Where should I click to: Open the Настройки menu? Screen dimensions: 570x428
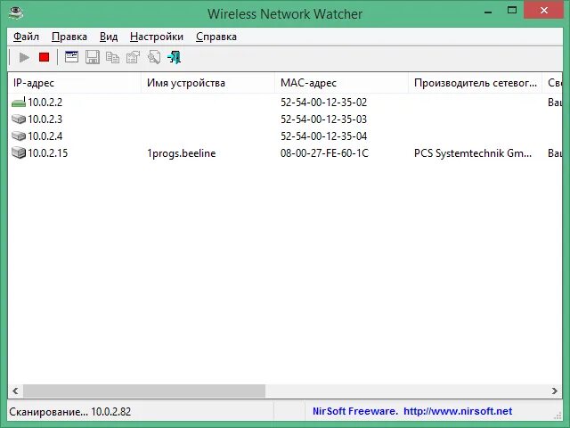[157, 37]
